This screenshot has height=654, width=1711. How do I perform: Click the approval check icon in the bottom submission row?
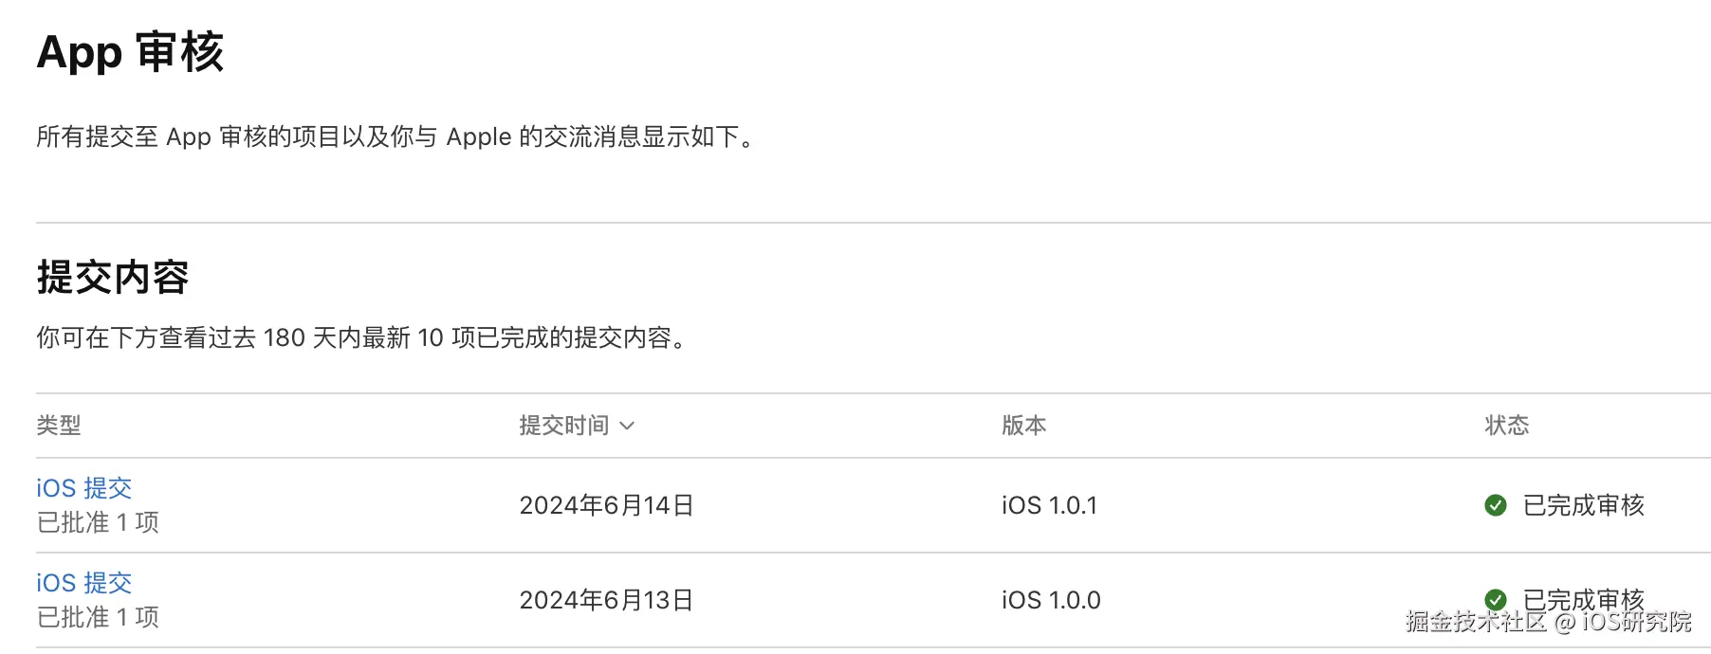click(1496, 599)
